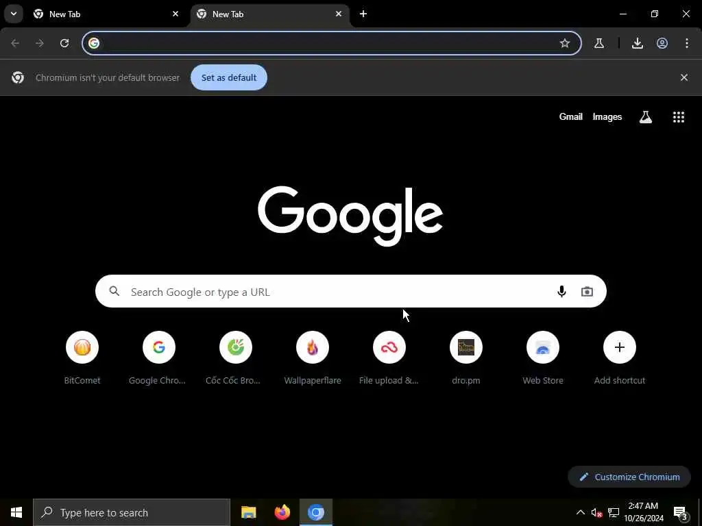Viewport: 702px width, 526px height.
Task: Open the Chromium three-dot menu
Action: click(x=687, y=43)
